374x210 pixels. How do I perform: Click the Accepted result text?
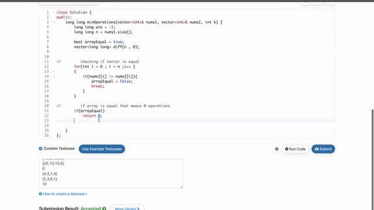tap(91, 208)
